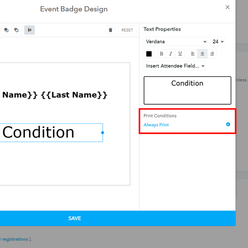Open the black text color swatch
This screenshot has height=248, width=248.
[x=149, y=54]
